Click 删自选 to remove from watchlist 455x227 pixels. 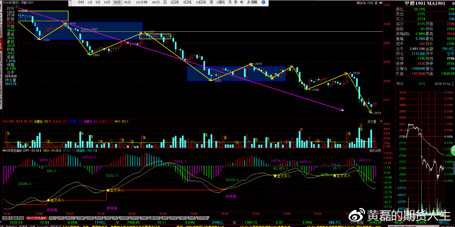[361, 3]
